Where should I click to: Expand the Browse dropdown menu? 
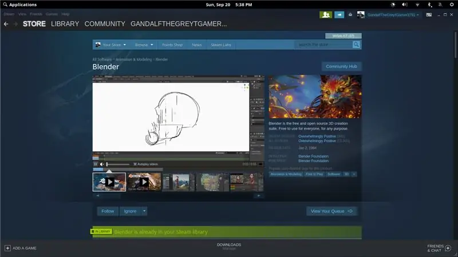click(x=144, y=45)
